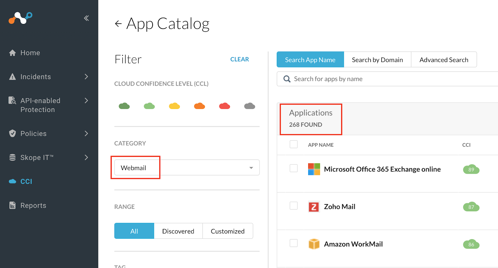The image size is (498, 268).
Task: Select the dark green CCL cloud
Action: pyautogui.click(x=124, y=106)
